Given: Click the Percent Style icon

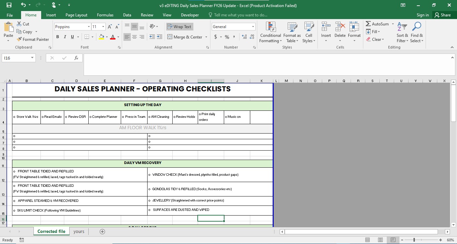Looking at the screenshot, I should [227, 37].
